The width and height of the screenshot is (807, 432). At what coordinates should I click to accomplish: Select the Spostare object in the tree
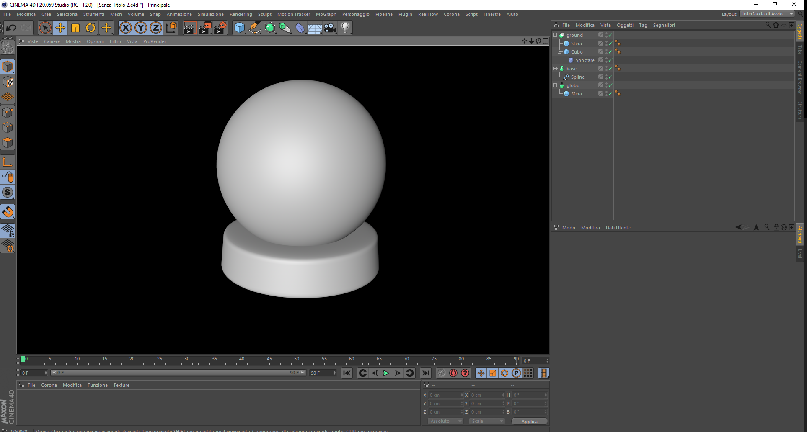[x=585, y=60]
